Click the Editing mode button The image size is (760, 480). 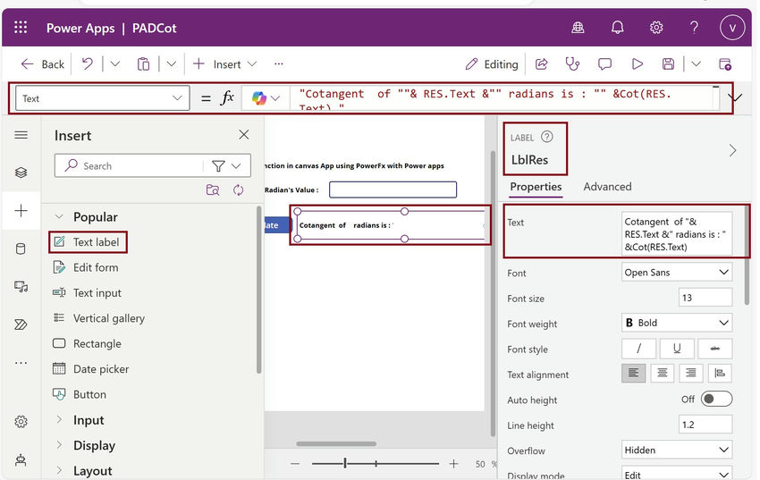492,64
